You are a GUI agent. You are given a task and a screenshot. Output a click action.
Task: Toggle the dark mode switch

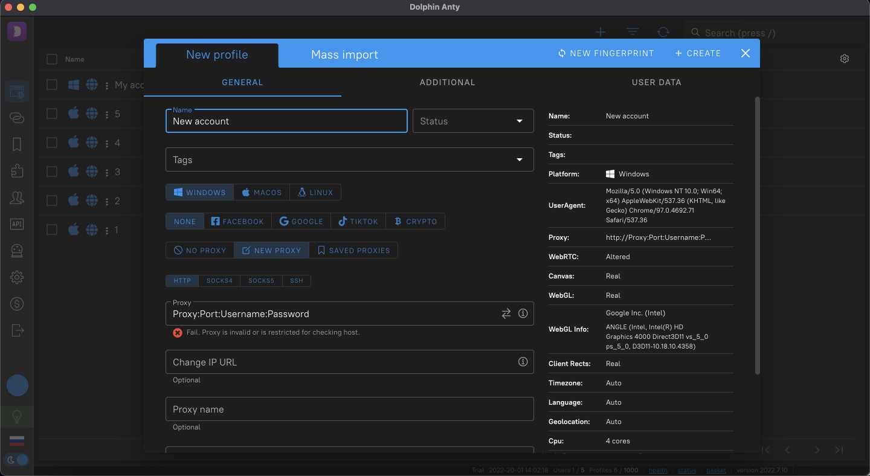(x=18, y=460)
